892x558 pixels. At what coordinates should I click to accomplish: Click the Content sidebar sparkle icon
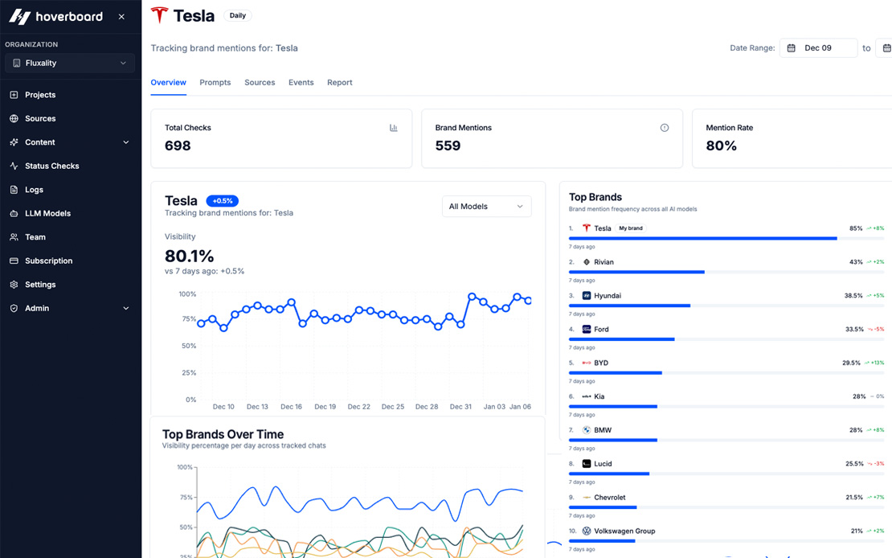coord(14,142)
